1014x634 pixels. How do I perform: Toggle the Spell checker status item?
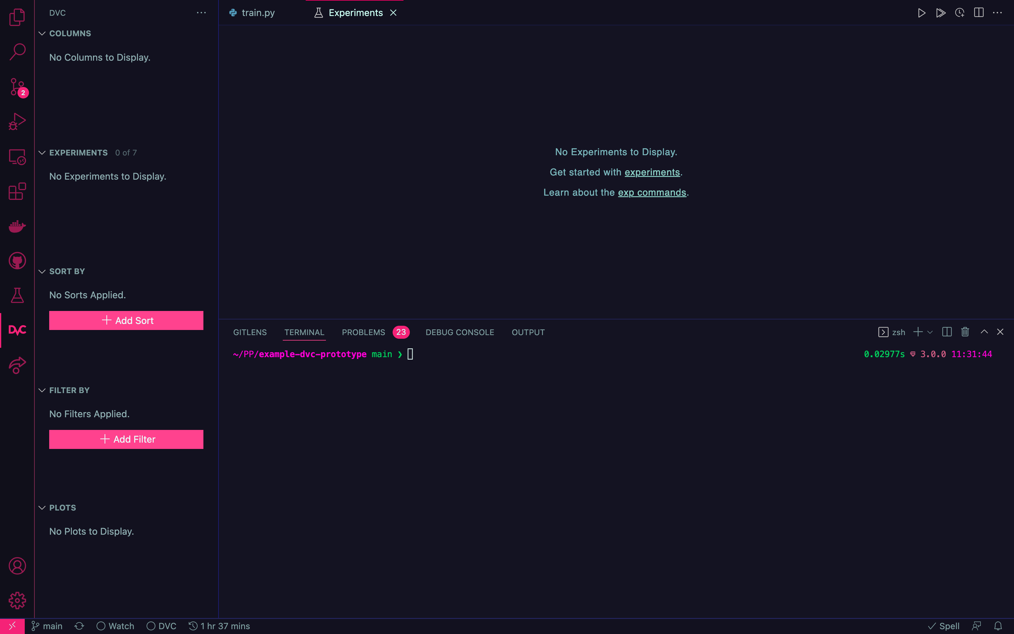944,626
